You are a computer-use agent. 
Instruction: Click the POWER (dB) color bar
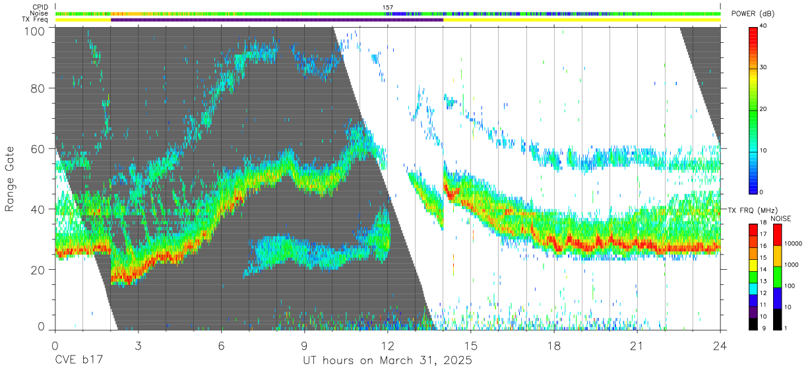[753, 109]
